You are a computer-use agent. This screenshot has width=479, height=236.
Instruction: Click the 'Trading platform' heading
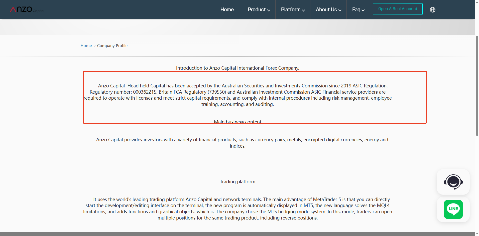tap(237, 182)
